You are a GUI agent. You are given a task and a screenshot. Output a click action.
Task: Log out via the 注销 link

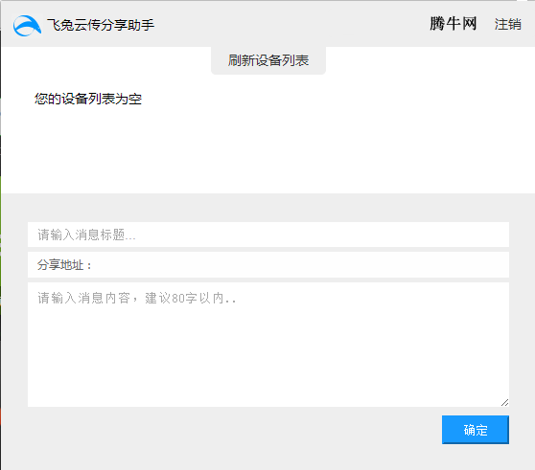[x=508, y=24]
